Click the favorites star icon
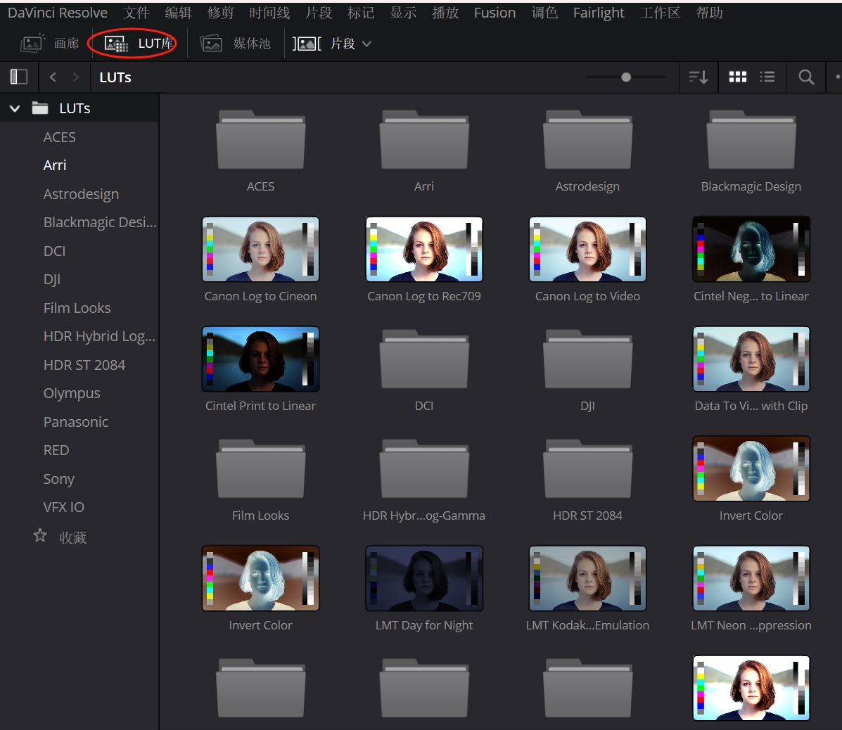The height and width of the screenshot is (730, 842). (x=40, y=536)
